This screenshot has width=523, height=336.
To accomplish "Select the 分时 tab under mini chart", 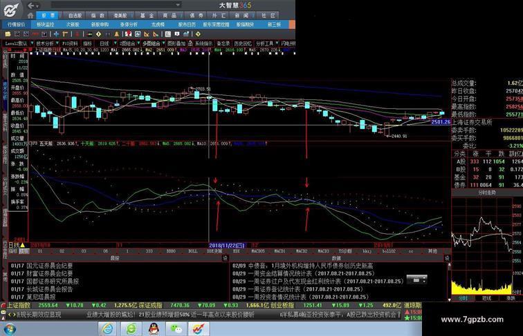I will pos(464,298).
